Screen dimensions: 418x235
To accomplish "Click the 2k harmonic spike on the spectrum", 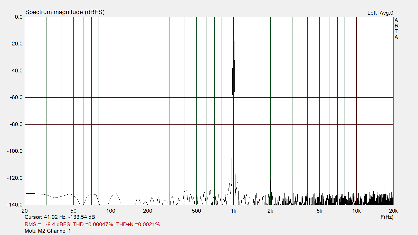I will tap(270, 182).
